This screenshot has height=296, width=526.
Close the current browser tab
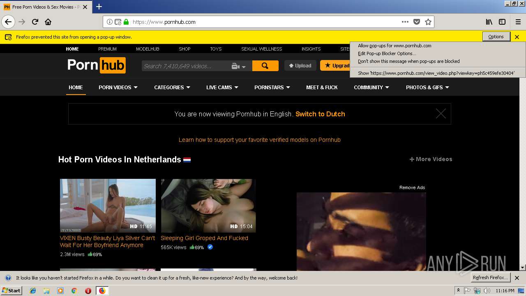[x=85, y=7]
